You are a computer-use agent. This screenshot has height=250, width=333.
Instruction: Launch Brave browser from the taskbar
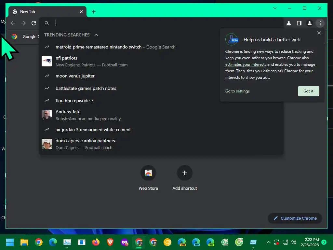[110, 242]
